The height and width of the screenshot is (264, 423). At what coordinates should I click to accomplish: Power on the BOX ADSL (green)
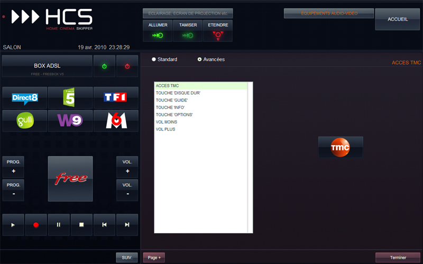point(104,66)
